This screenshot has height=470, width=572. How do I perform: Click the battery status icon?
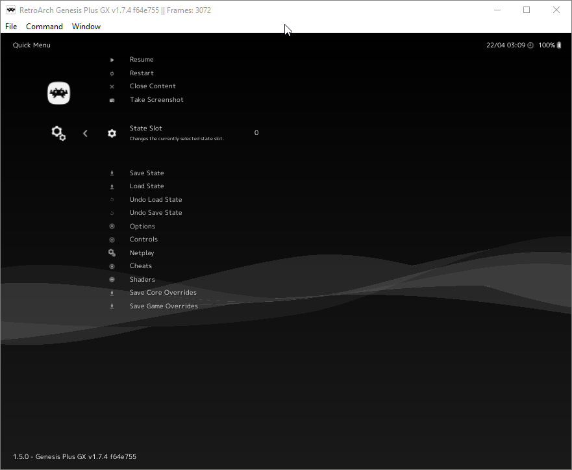[559, 45]
